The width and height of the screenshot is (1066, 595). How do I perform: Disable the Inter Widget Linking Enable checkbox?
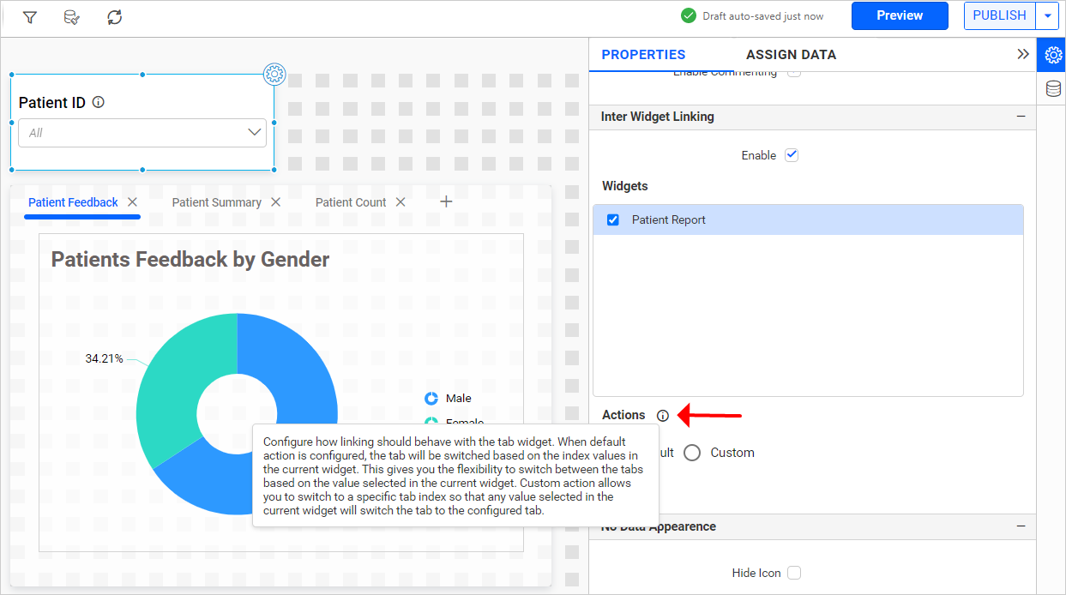(791, 154)
